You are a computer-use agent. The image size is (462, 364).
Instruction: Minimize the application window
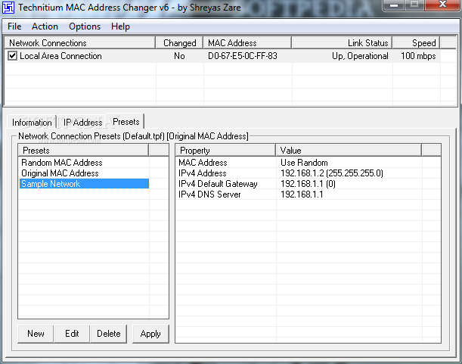coord(394,5)
